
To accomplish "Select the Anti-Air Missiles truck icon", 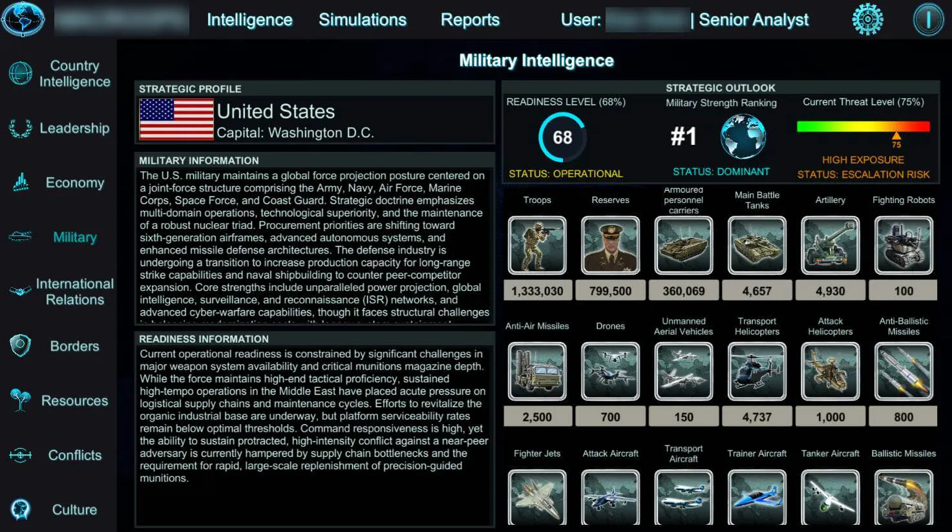I will [x=537, y=372].
